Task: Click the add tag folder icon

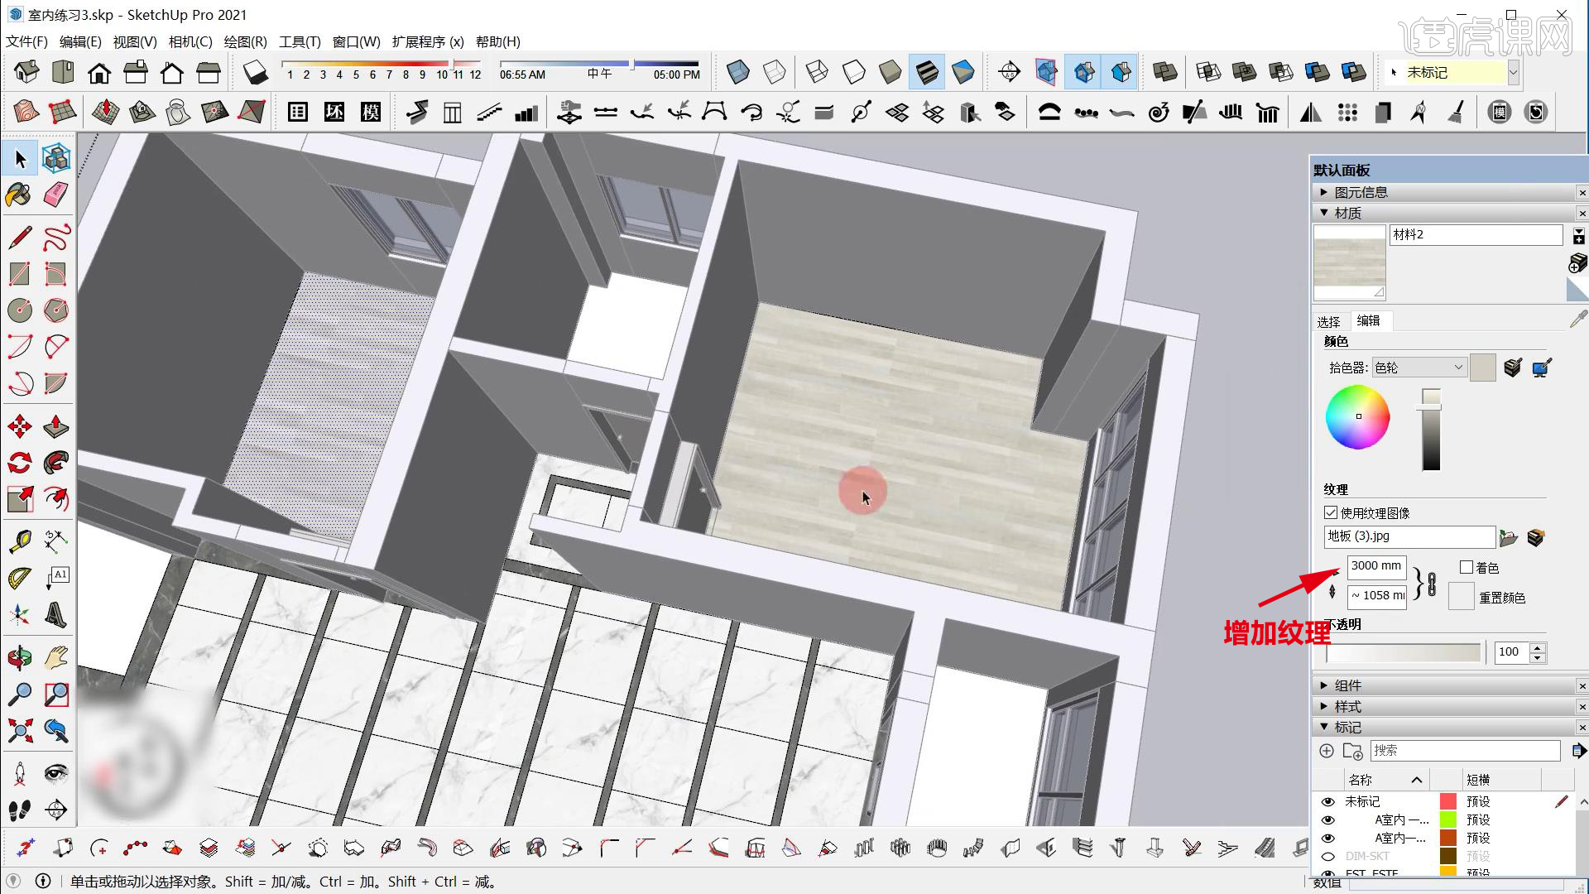Action: [1353, 751]
